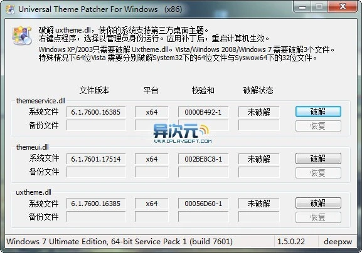
Task: Click the first description line about uxtheme.dll
Action: point(124,30)
